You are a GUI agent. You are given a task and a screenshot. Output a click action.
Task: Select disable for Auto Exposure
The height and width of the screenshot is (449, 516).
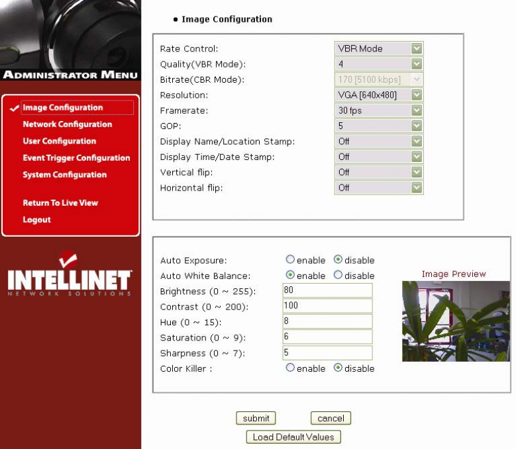point(338,259)
